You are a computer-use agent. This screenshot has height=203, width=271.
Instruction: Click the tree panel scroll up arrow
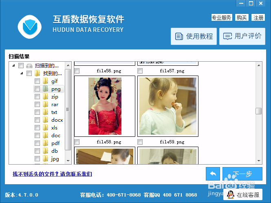pos(68,65)
